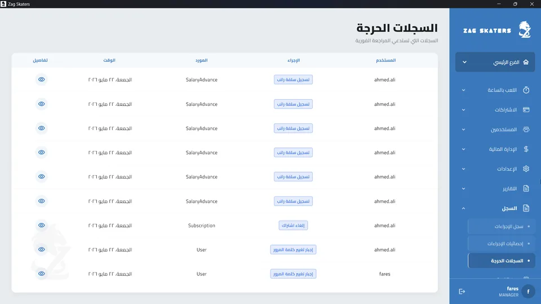This screenshot has height=304, width=541.
Task: Click the people icon for المستخدمين
Action: tap(526, 129)
